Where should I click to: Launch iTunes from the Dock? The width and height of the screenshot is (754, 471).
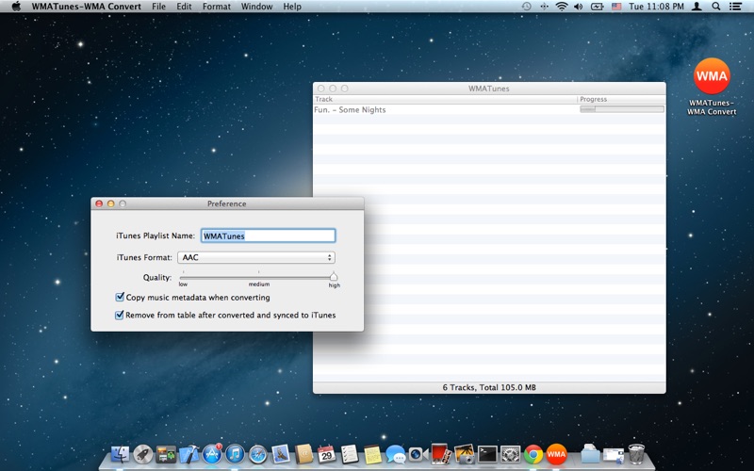pos(235,454)
